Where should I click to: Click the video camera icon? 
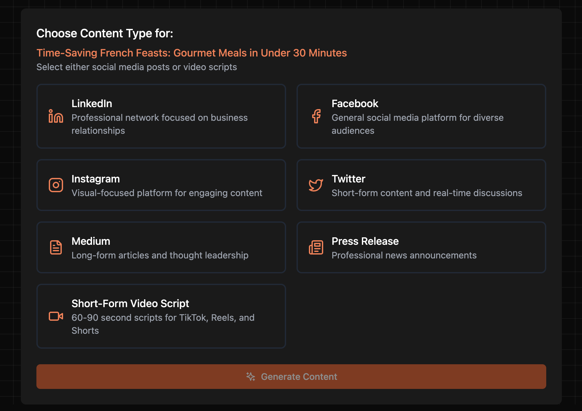[x=56, y=316]
